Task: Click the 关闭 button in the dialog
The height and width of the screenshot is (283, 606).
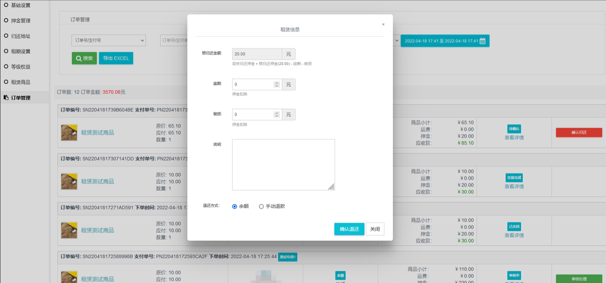Action: click(x=375, y=229)
